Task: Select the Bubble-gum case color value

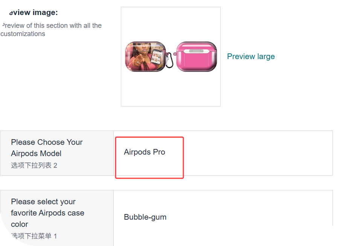Action: point(145,217)
